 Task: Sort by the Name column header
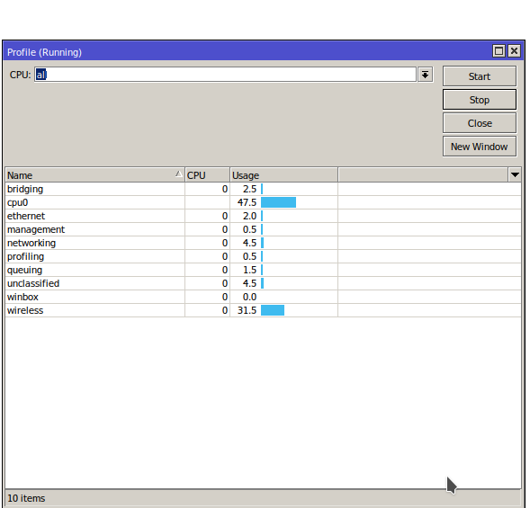pyautogui.click(x=94, y=175)
